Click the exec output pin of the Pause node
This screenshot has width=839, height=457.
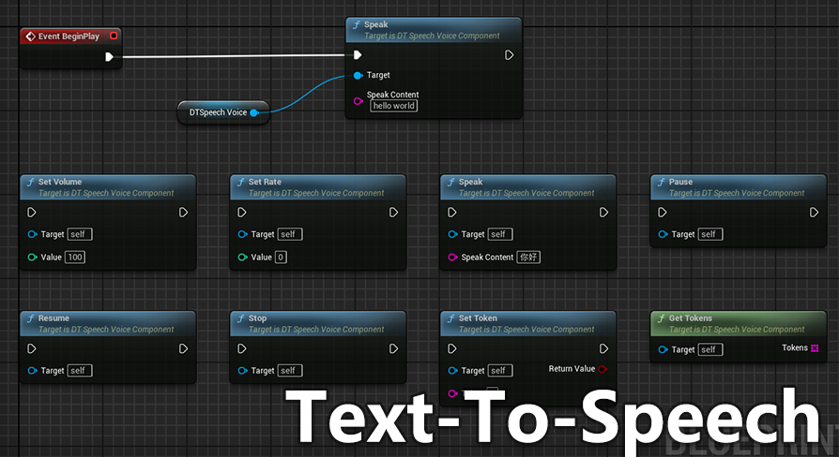coord(814,213)
